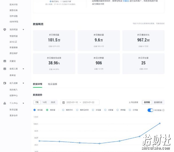Click the 流量宝 sidebar icon
The width and height of the screenshot is (174, 152).
pyautogui.click(x=5, y=61)
